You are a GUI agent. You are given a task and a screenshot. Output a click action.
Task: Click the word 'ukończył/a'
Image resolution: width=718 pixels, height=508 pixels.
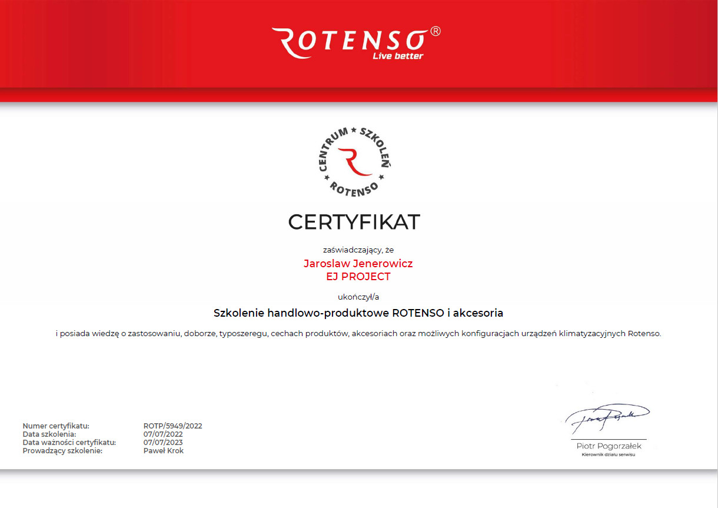coord(358,296)
